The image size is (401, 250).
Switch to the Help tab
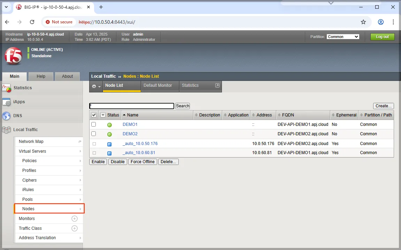pyautogui.click(x=41, y=76)
